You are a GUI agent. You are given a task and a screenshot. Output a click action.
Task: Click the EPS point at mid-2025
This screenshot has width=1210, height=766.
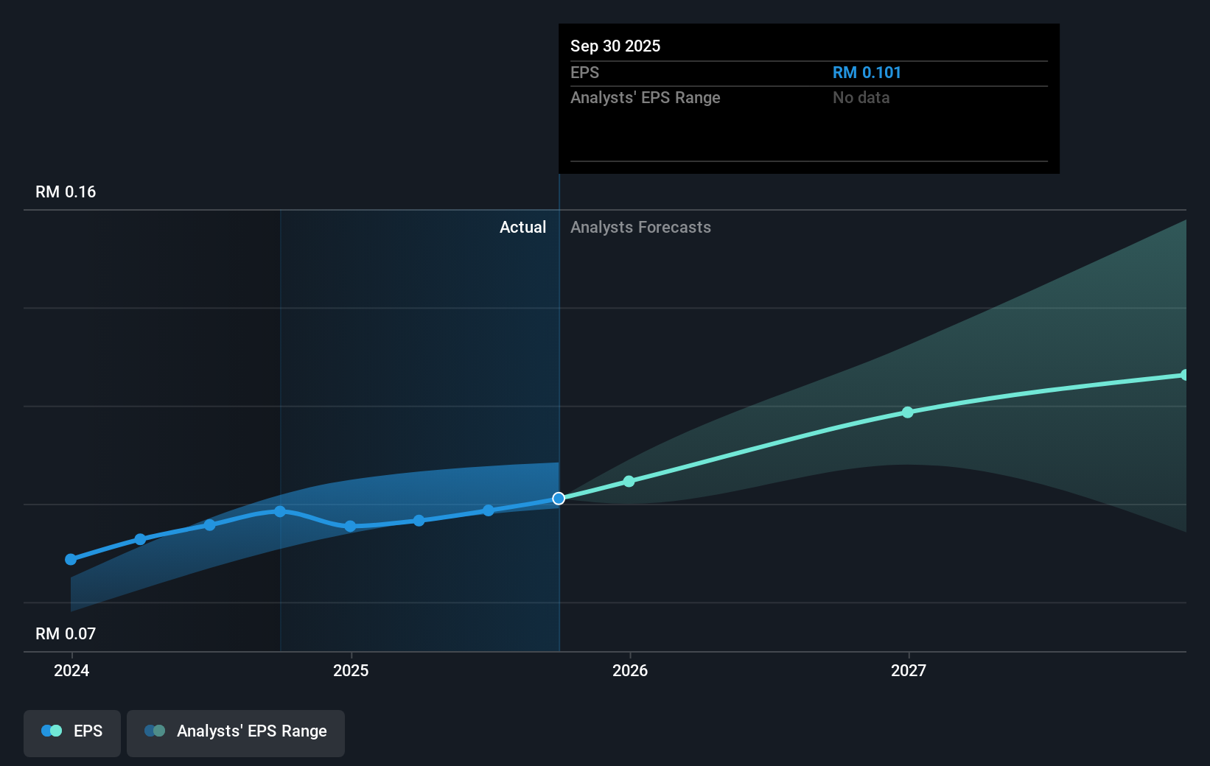(x=489, y=510)
